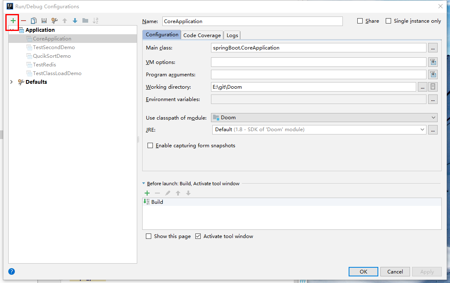
Task: Confirm with the OK button
Action: (x=363, y=272)
